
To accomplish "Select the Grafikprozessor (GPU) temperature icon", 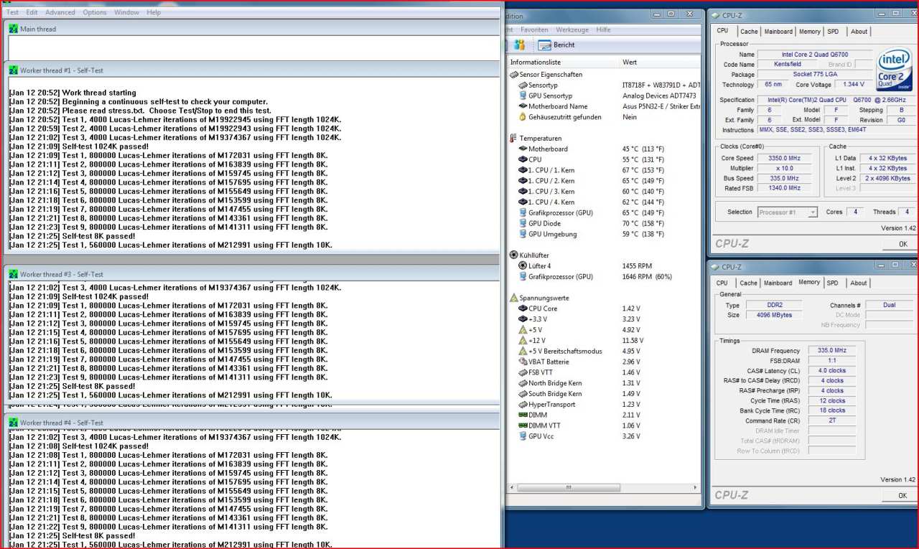I will point(522,212).
